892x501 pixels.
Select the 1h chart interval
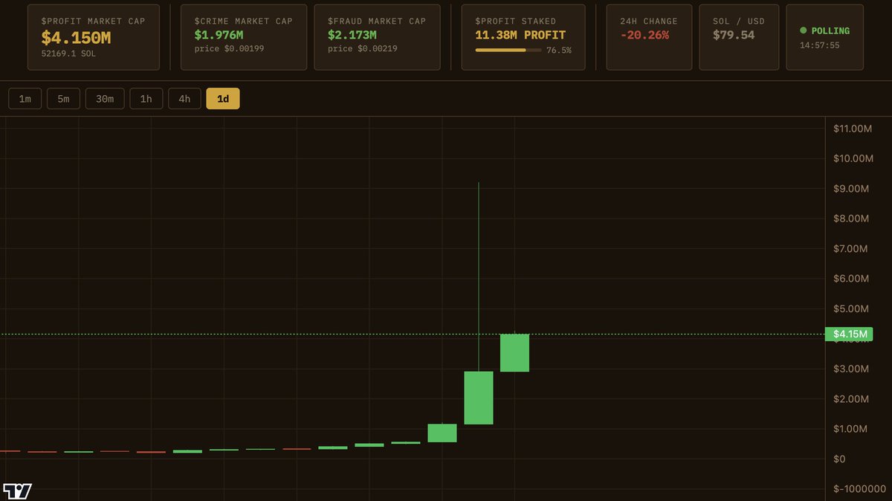pos(146,99)
